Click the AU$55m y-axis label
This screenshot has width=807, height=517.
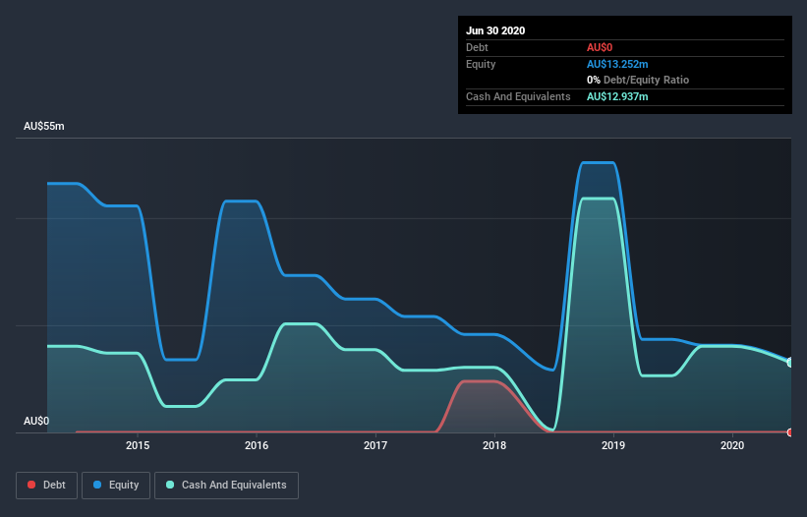point(44,126)
